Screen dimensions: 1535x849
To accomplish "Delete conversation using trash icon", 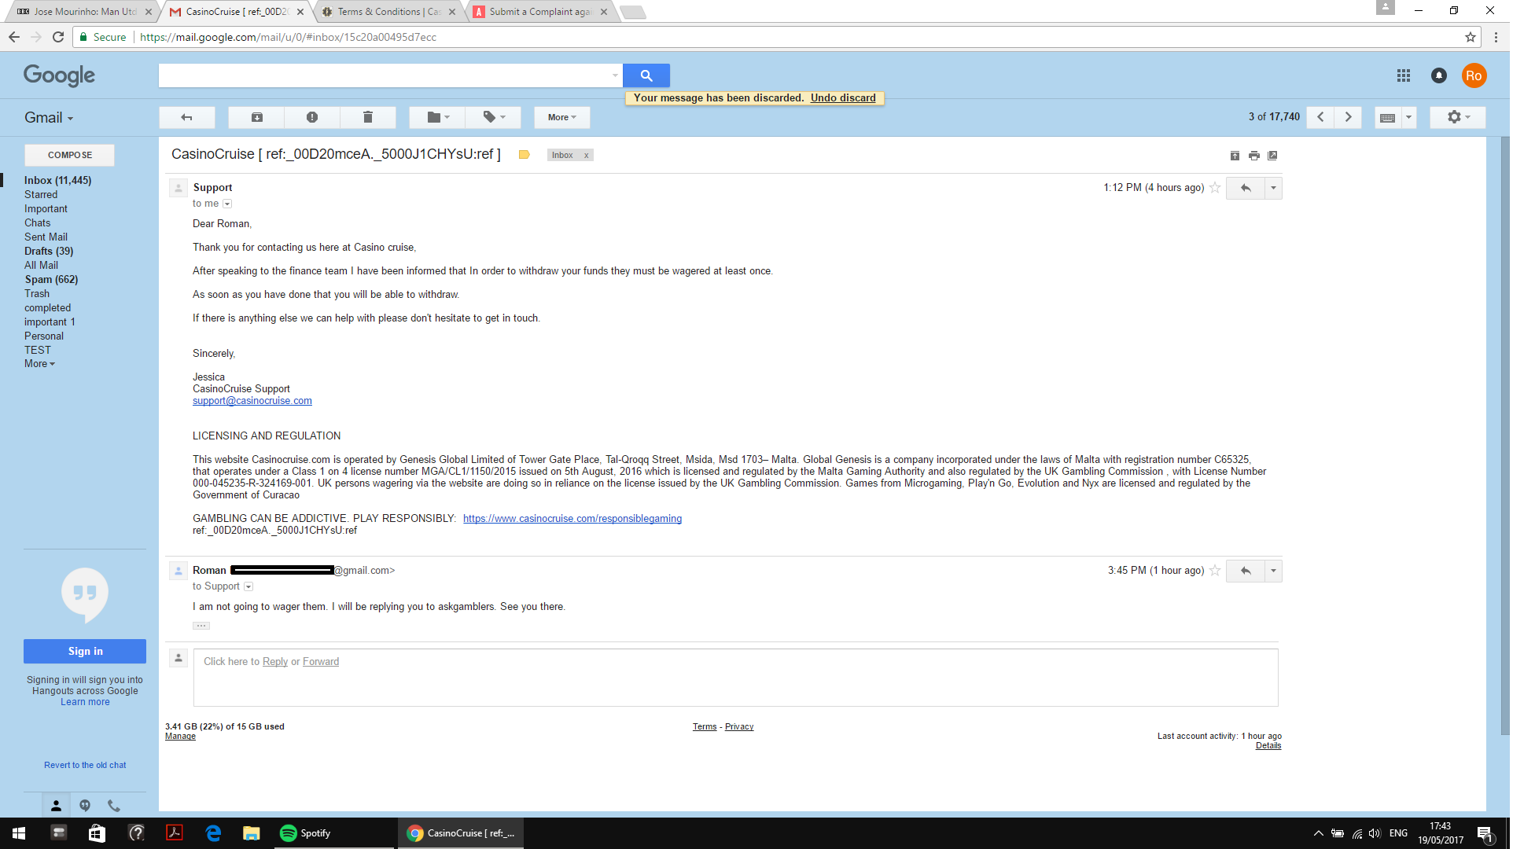I will [x=367, y=117].
